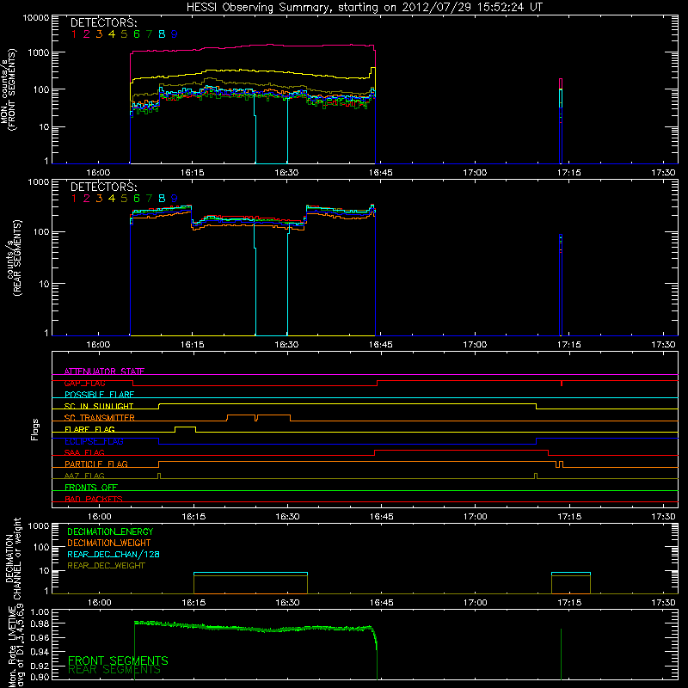Click the FRONTS_OFF flag label

coord(91,487)
